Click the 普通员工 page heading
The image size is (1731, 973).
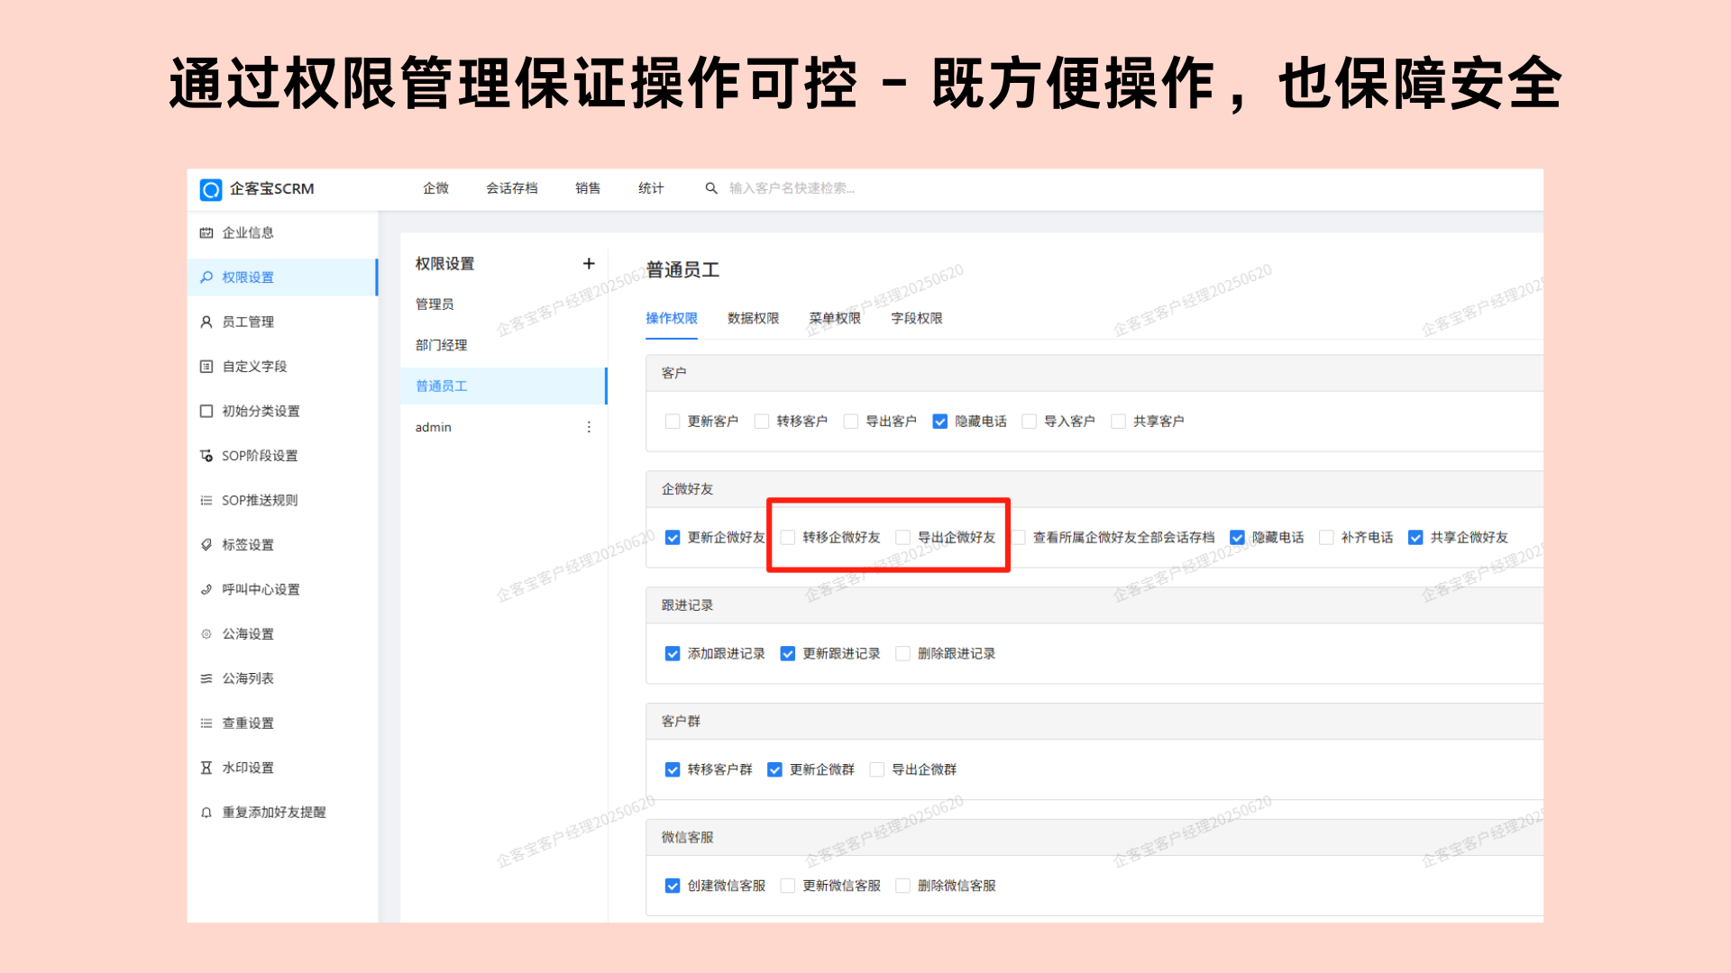pos(682,270)
